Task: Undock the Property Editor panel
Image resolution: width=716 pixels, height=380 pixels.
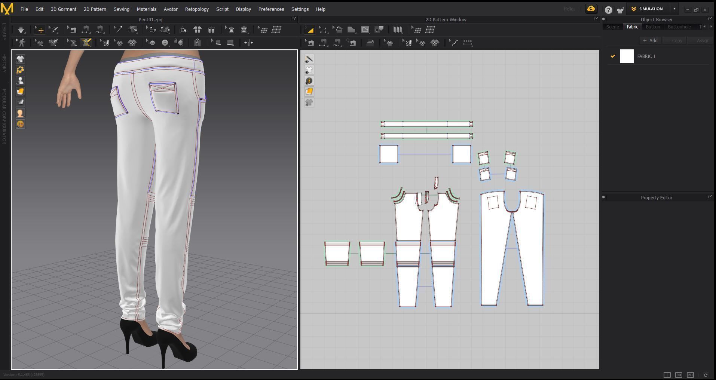Action: click(x=710, y=197)
